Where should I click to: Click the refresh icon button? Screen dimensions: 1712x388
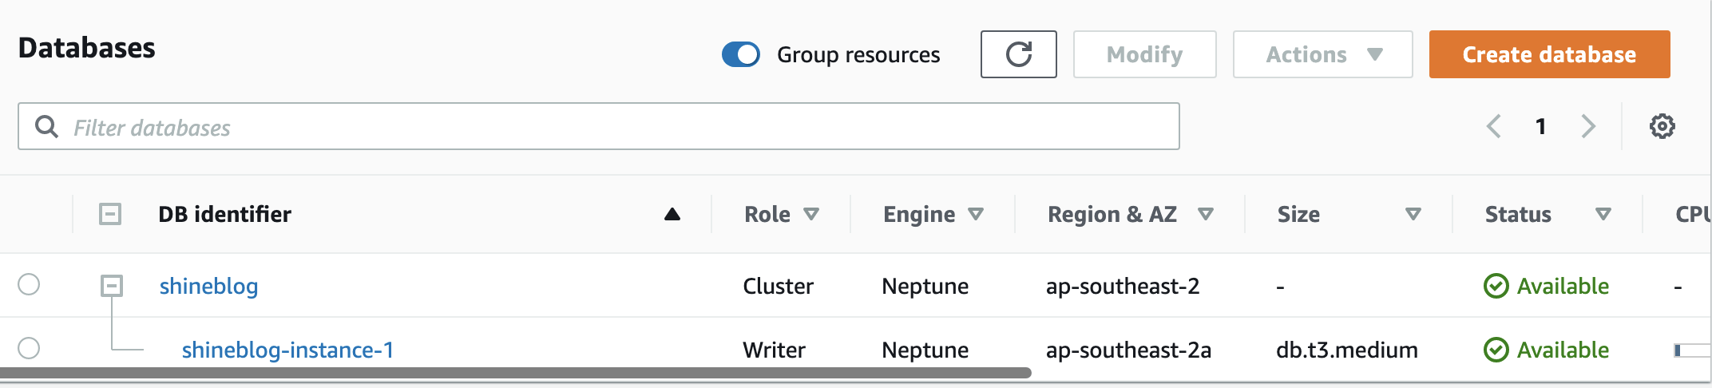(x=1018, y=54)
